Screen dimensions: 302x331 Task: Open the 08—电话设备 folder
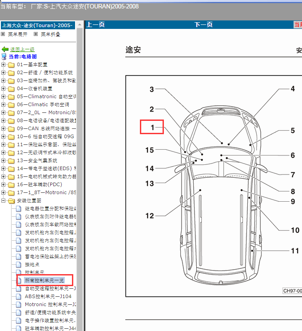click(47, 121)
